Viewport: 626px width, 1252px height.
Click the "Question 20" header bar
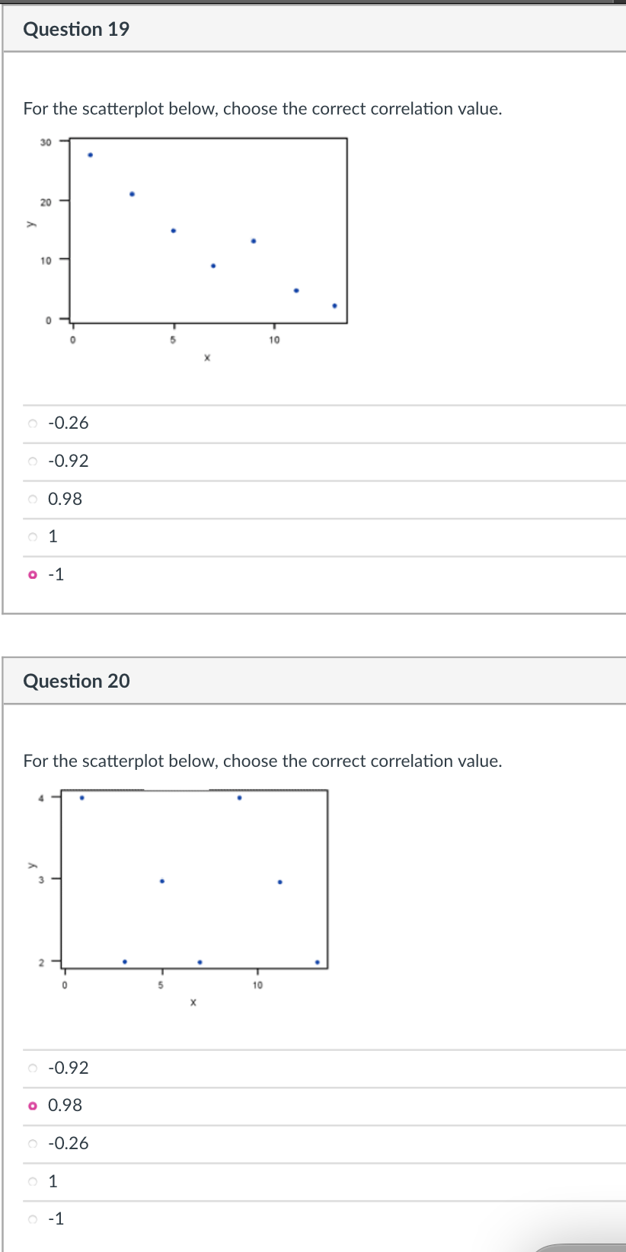313,680
